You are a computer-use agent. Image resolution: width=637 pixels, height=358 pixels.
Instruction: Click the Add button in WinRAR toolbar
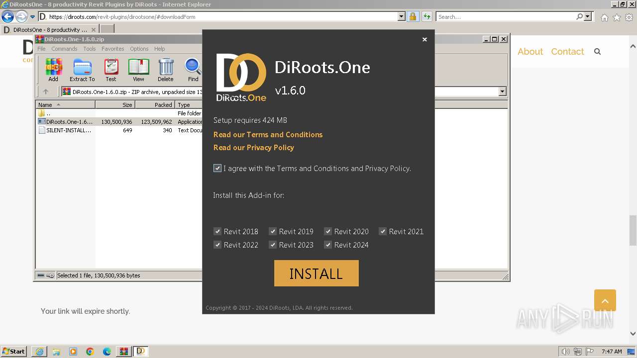(53, 70)
